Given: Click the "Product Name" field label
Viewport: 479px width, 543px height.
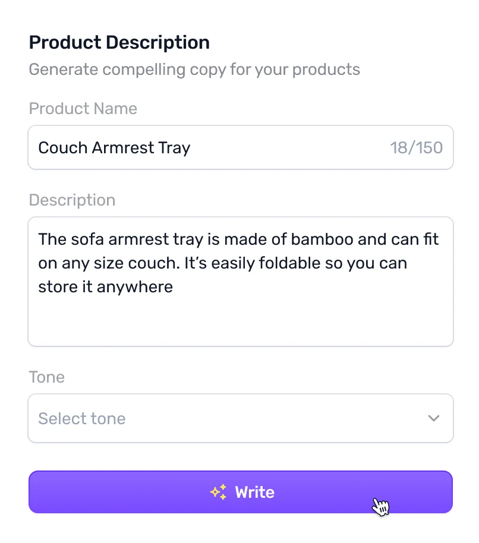Looking at the screenshot, I should pyautogui.click(x=83, y=109).
